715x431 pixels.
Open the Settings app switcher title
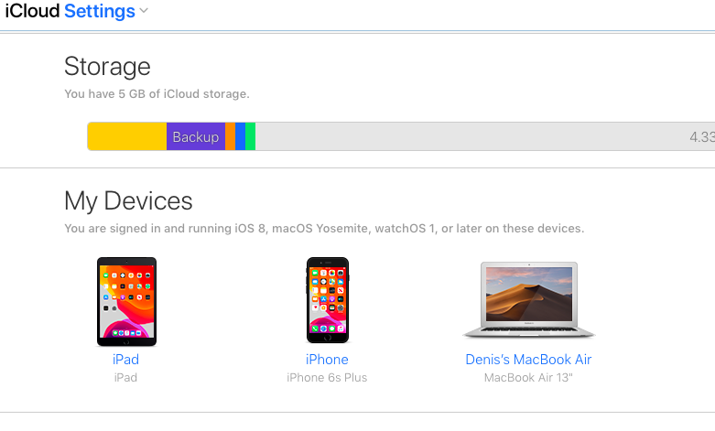click(100, 11)
